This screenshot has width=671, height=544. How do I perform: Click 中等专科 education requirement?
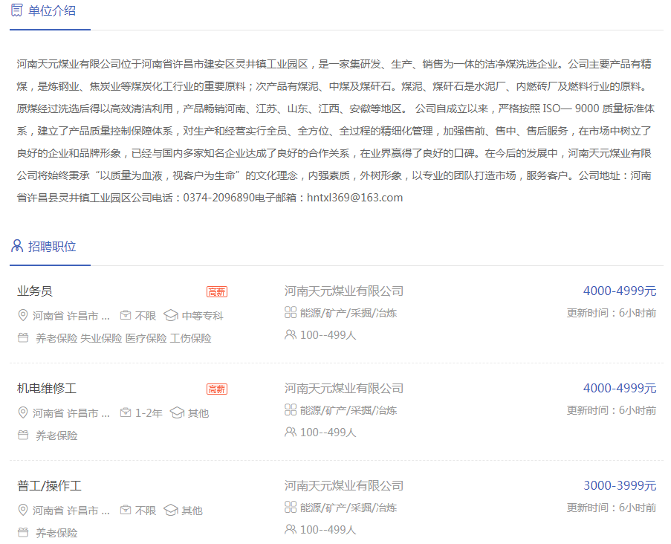tap(202, 316)
